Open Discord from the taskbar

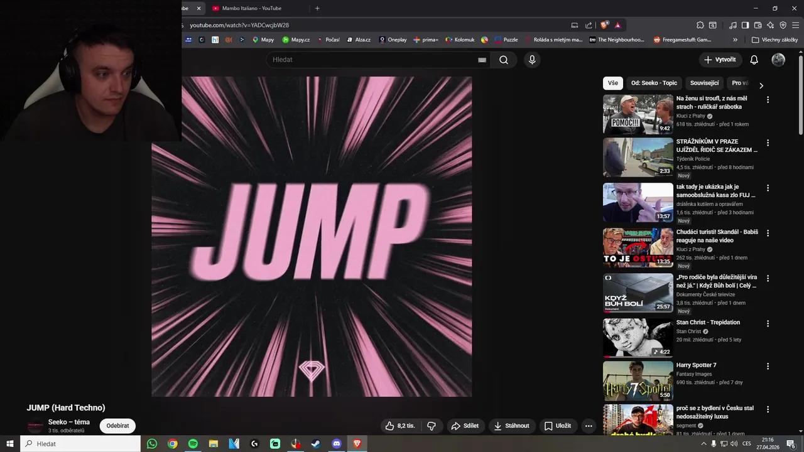337,444
